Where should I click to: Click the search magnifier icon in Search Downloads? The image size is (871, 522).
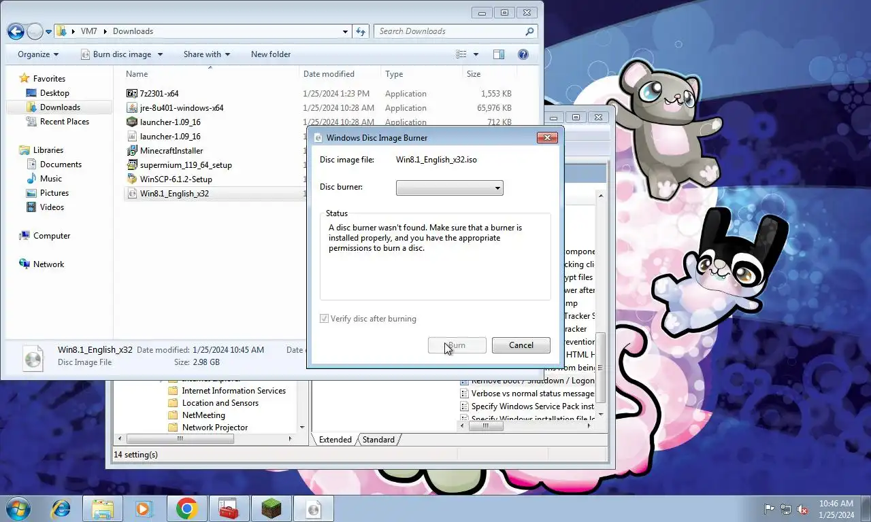(529, 31)
